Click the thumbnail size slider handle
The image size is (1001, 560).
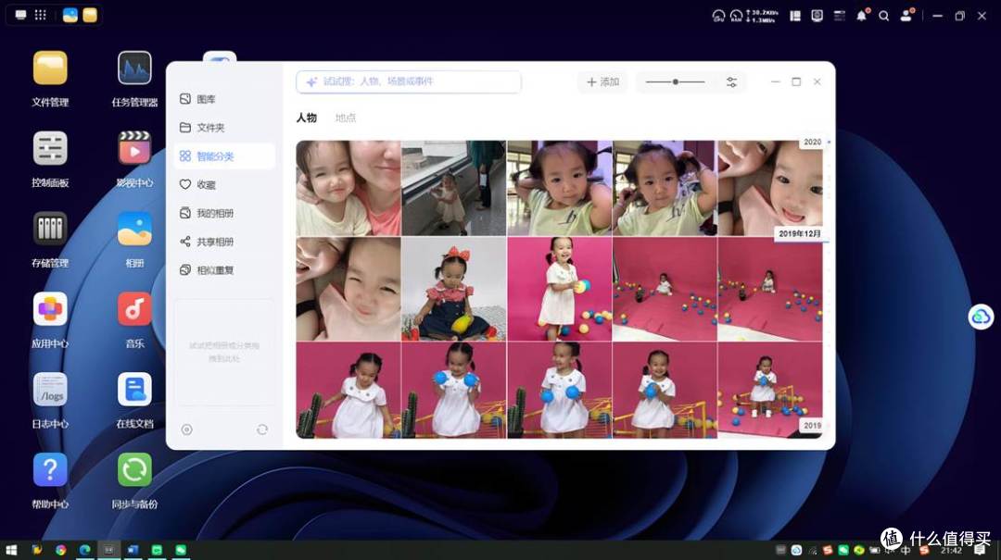[x=676, y=81]
